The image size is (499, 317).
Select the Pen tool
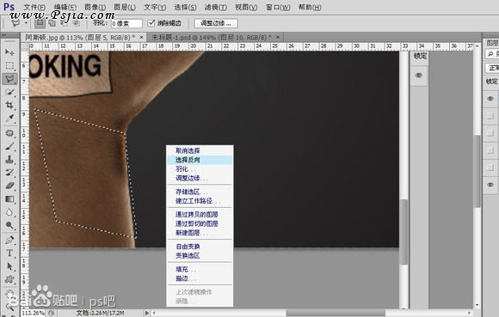(9, 240)
